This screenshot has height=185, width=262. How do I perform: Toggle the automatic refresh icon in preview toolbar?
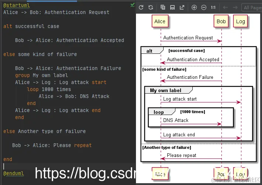[x=151, y=7]
